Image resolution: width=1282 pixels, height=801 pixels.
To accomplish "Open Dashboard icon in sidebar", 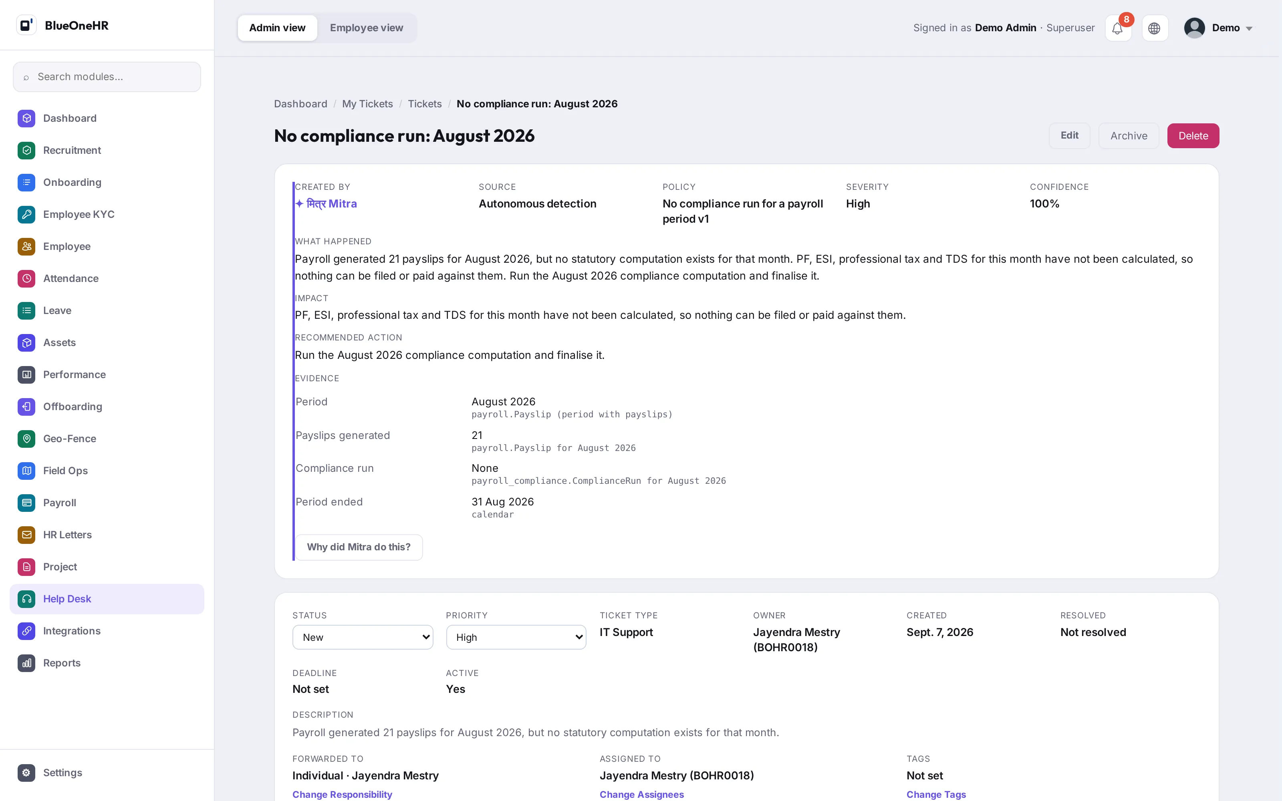I will pos(26,118).
